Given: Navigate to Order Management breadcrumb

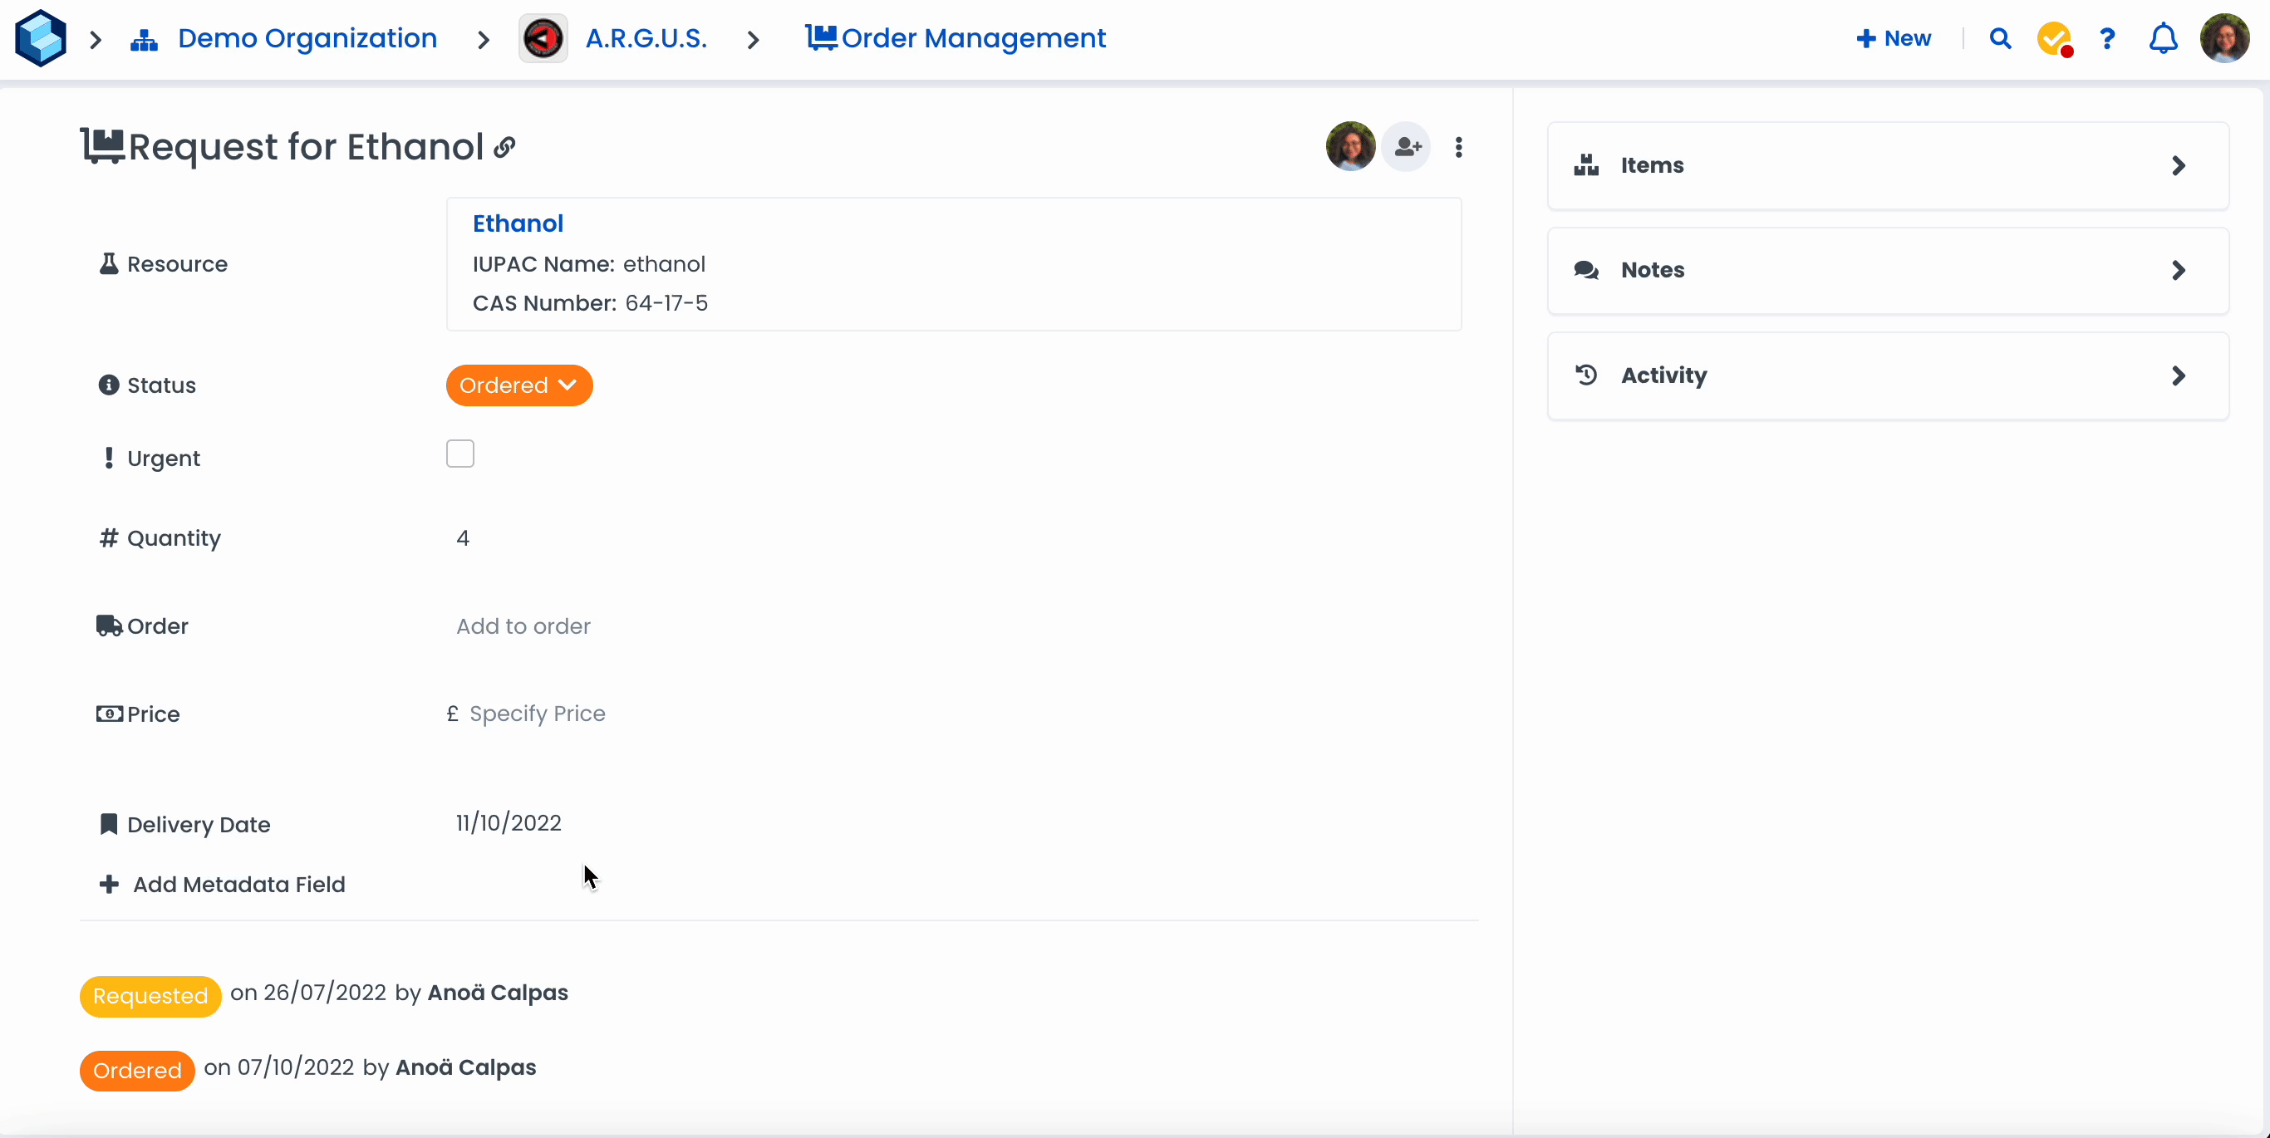Looking at the screenshot, I should tap(972, 39).
